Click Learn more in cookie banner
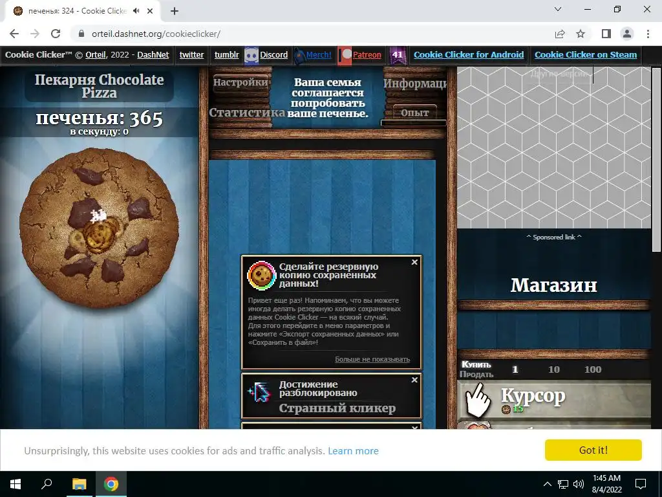The width and height of the screenshot is (662, 497). coord(353,451)
